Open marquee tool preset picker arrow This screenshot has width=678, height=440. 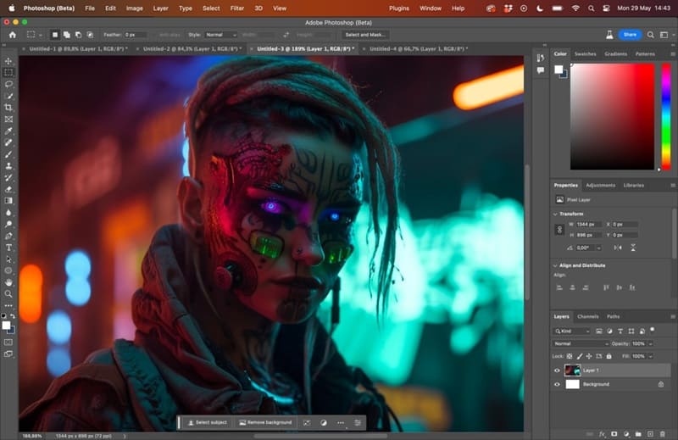click(40, 35)
